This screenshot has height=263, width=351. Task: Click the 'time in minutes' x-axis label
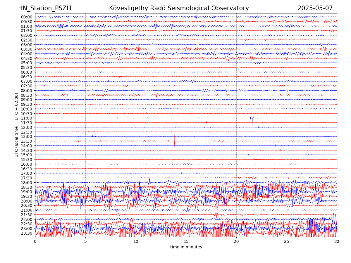(186, 247)
